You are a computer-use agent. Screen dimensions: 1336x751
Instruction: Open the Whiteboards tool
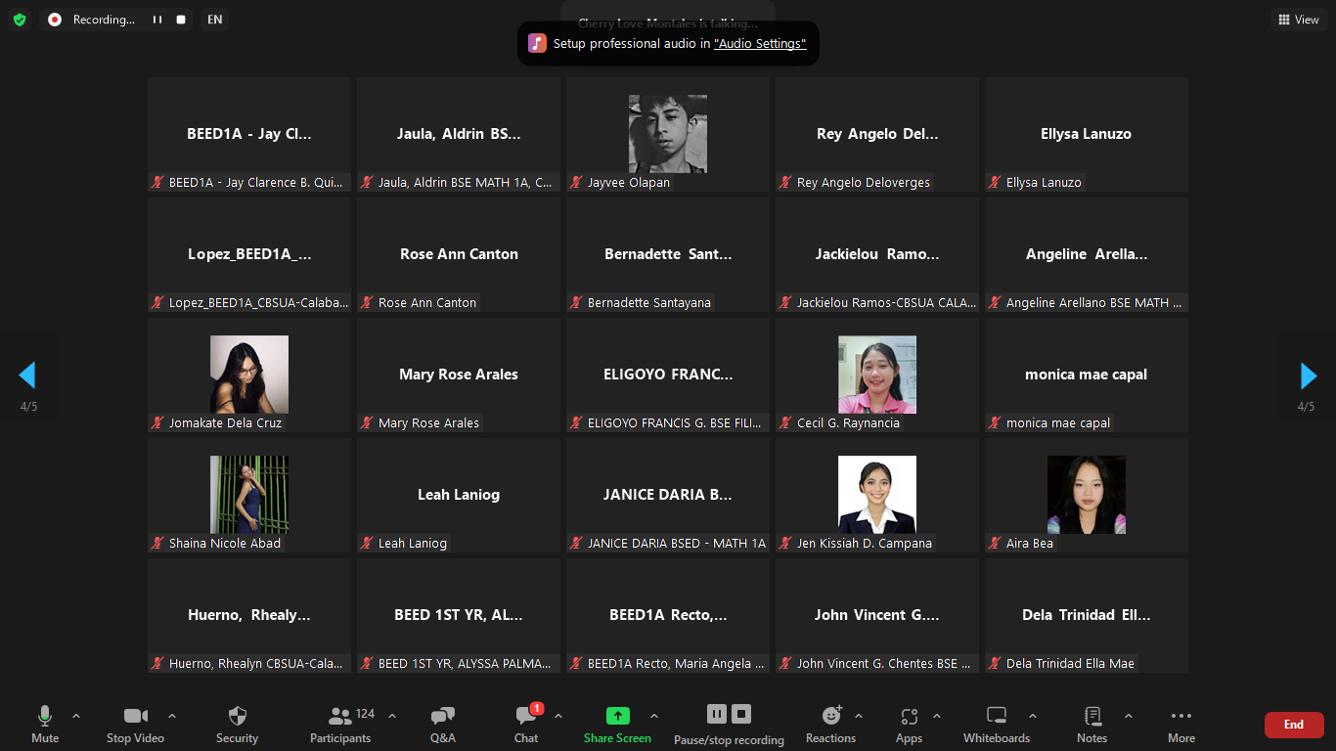(x=996, y=724)
